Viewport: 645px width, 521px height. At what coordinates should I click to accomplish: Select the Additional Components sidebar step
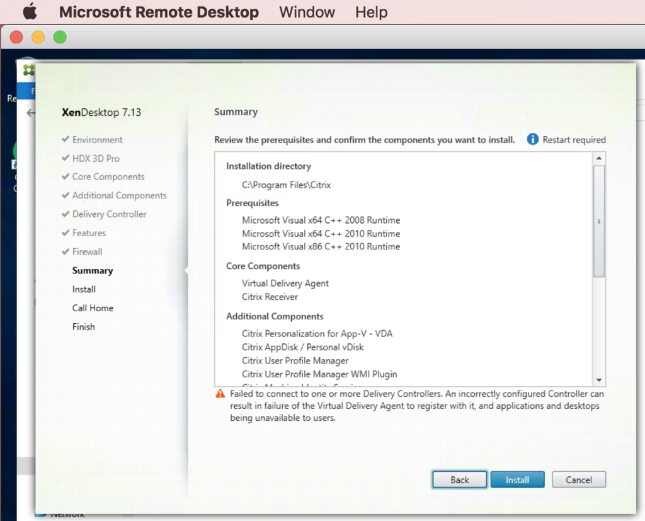coord(119,195)
